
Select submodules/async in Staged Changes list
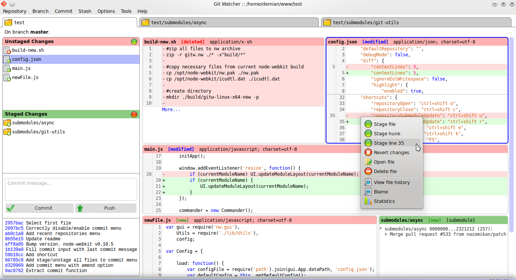click(x=33, y=123)
